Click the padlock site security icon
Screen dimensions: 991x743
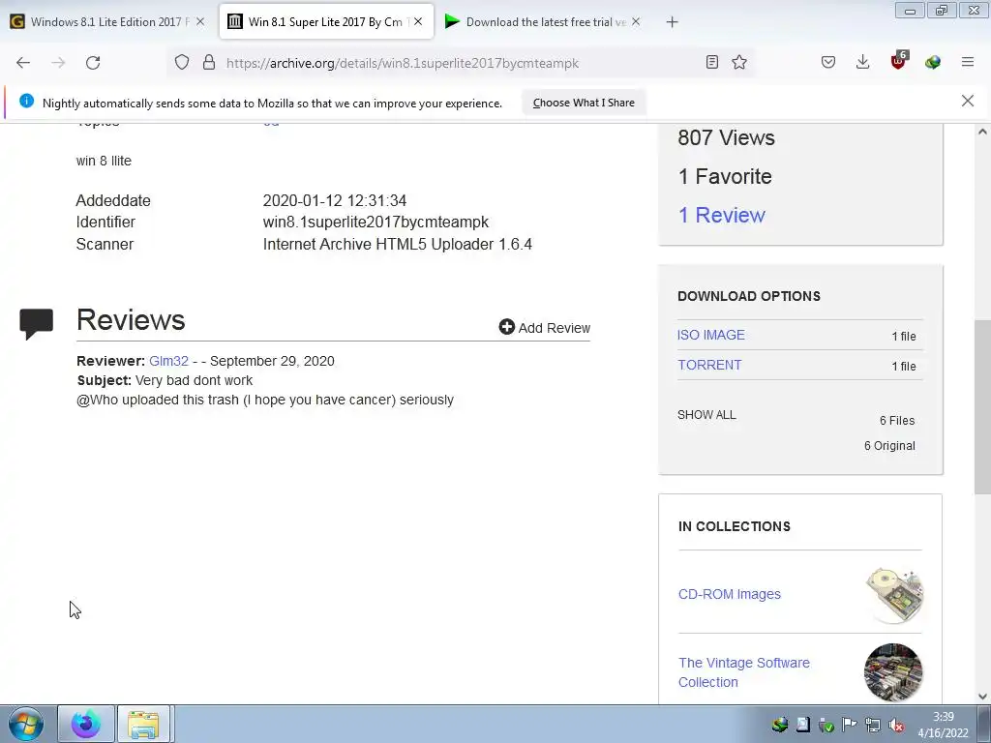coord(209,63)
